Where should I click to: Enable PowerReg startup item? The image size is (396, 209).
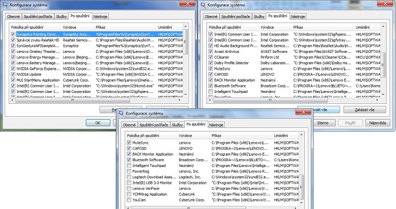(129, 171)
